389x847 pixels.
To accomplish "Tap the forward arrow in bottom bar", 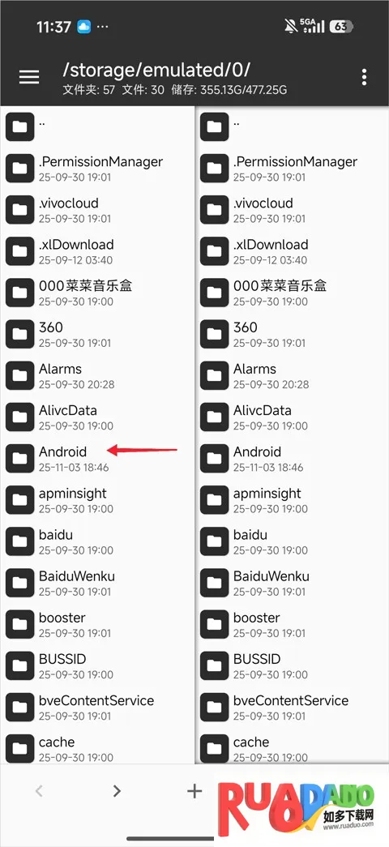I will pos(117,791).
